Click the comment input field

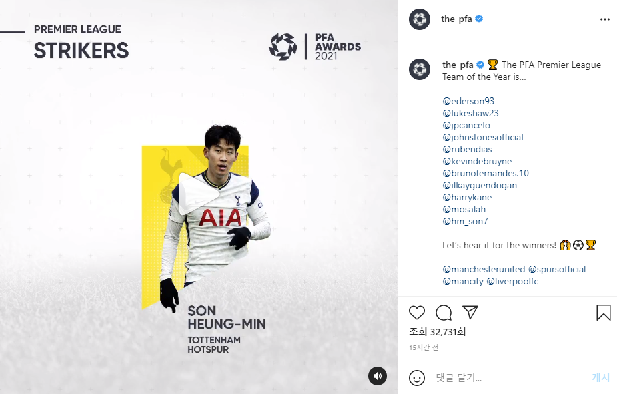click(x=508, y=378)
